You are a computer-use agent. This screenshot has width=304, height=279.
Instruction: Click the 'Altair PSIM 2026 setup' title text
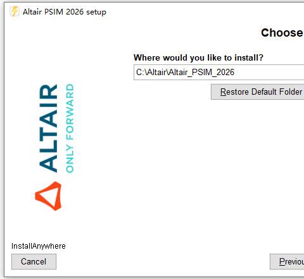point(65,12)
